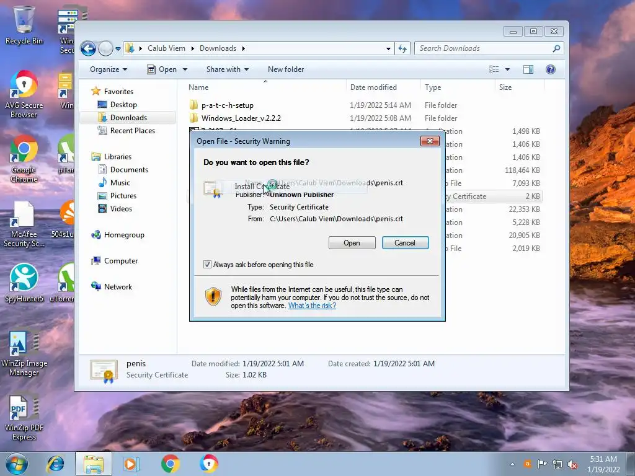
Task: Open WinZip PDF Express desktop icon
Action: point(24,417)
